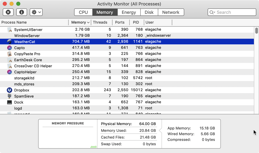This screenshot has height=153, width=259.
Task: Select the WeatherCat process name
Action: click(x=25, y=42)
